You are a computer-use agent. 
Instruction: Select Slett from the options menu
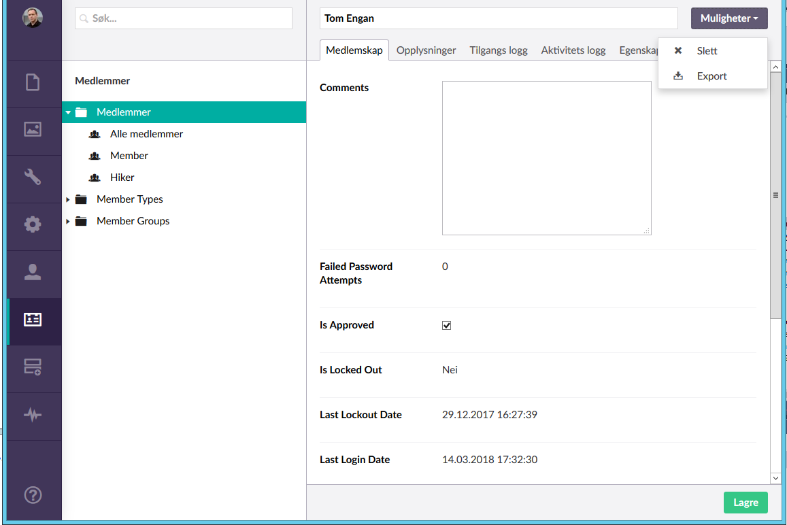[707, 51]
